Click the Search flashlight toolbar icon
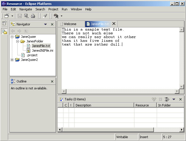The height and width of the screenshot is (141, 186). [45, 16]
